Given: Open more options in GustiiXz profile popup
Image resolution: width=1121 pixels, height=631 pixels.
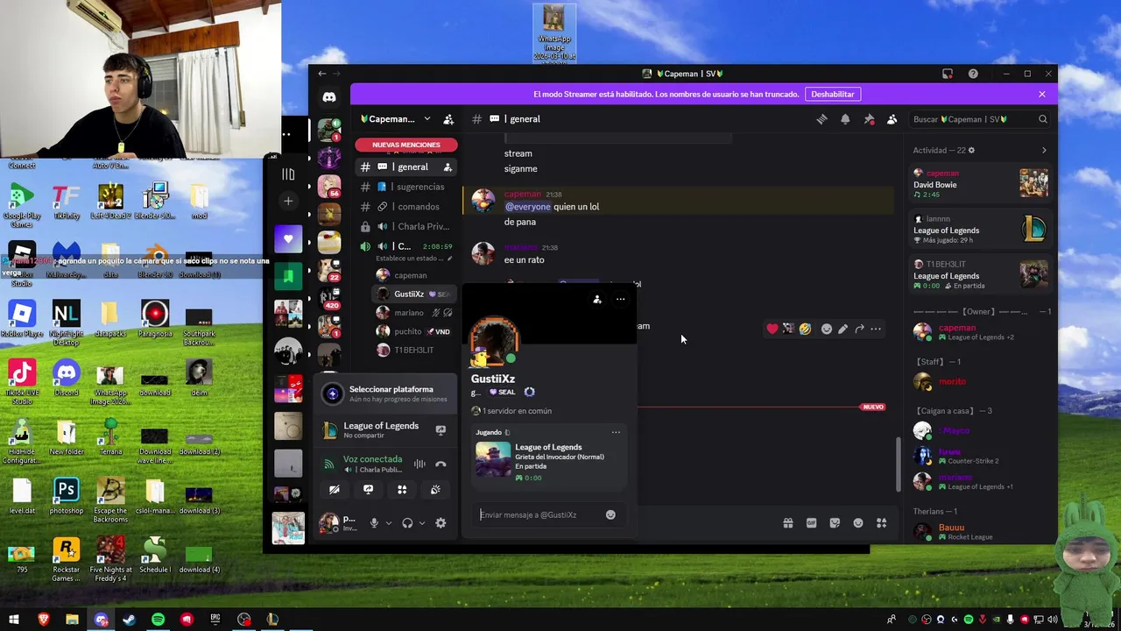Looking at the screenshot, I should pyautogui.click(x=620, y=299).
